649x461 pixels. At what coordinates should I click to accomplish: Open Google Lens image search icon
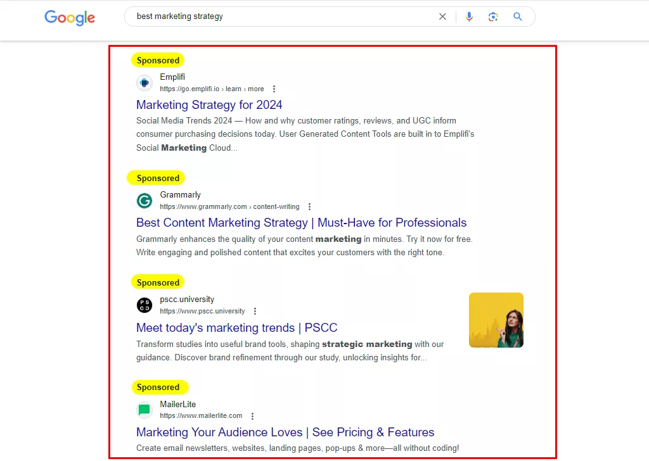492,16
